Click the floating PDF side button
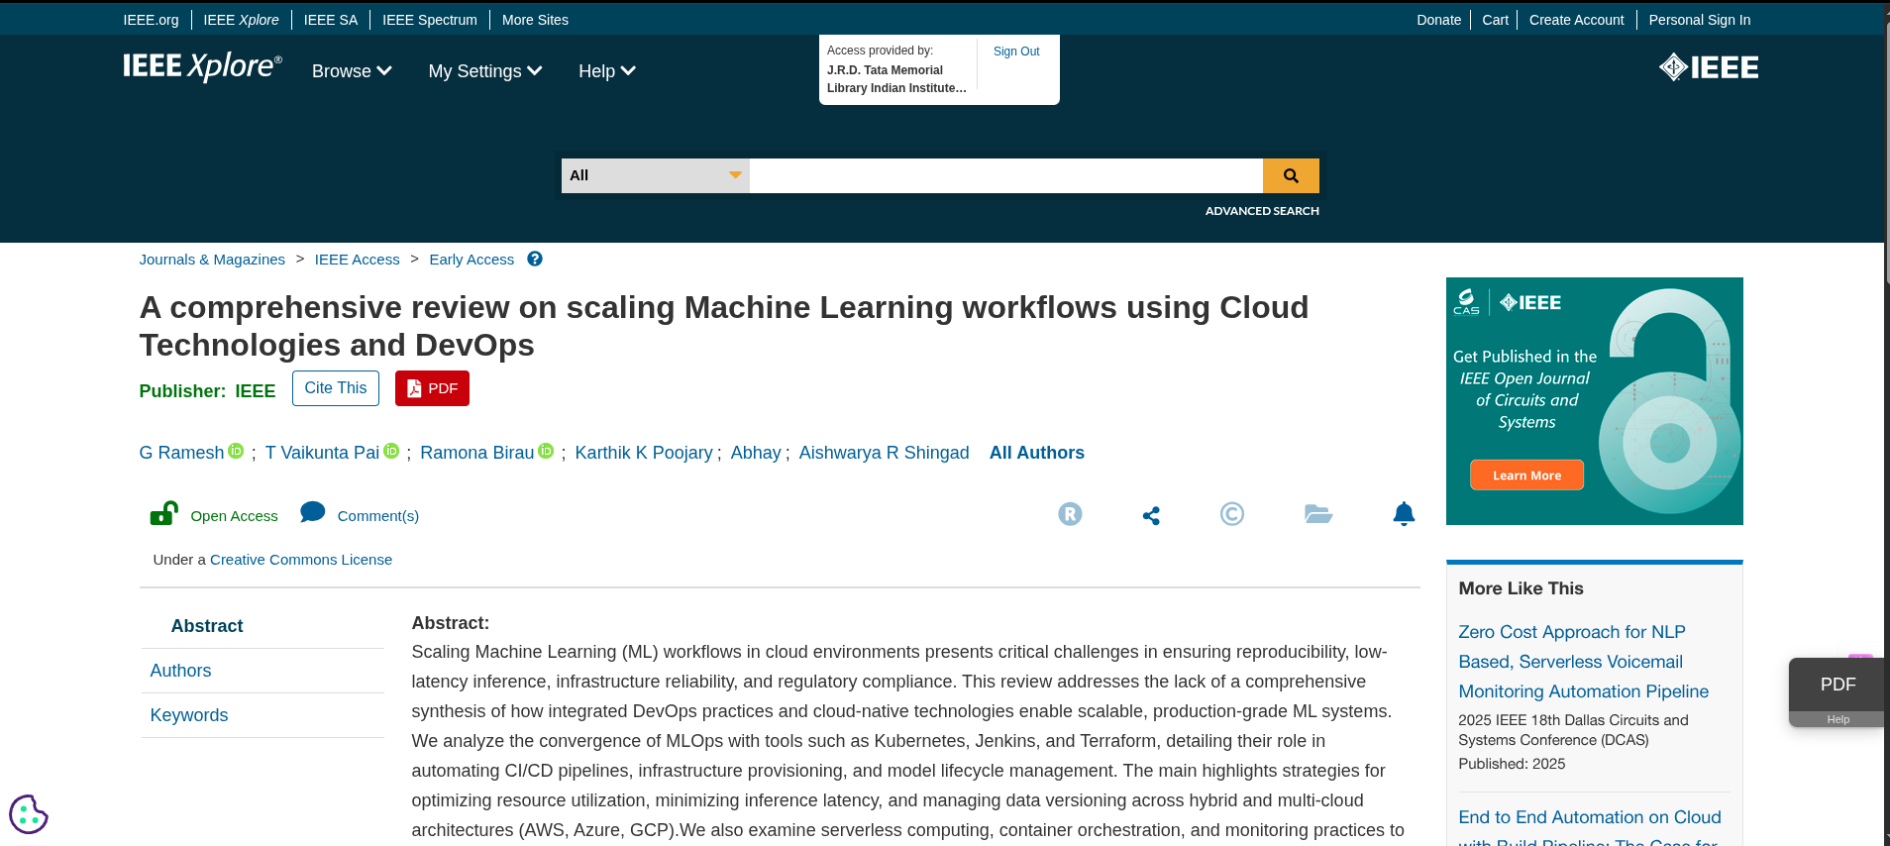Image resolution: width=1890 pixels, height=846 pixels. [x=1837, y=685]
